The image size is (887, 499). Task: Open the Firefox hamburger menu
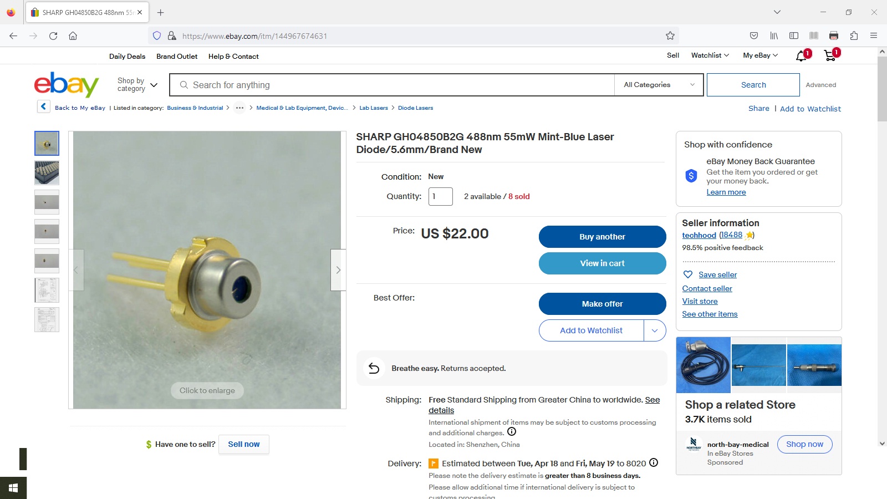[874, 36]
